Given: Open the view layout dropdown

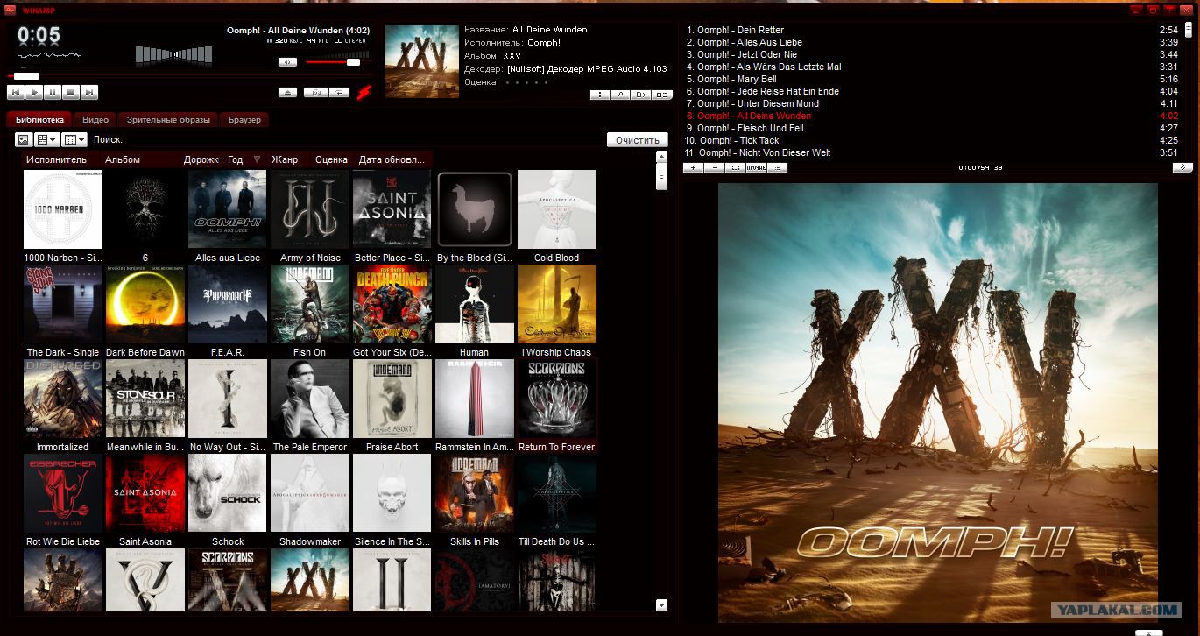Looking at the screenshot, I should point(46,139).
